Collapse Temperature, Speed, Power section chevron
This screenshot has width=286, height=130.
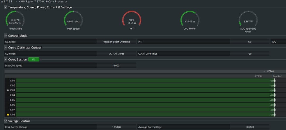6,7
